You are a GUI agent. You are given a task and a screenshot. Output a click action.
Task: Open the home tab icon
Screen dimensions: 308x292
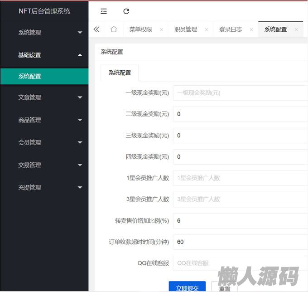114,29
